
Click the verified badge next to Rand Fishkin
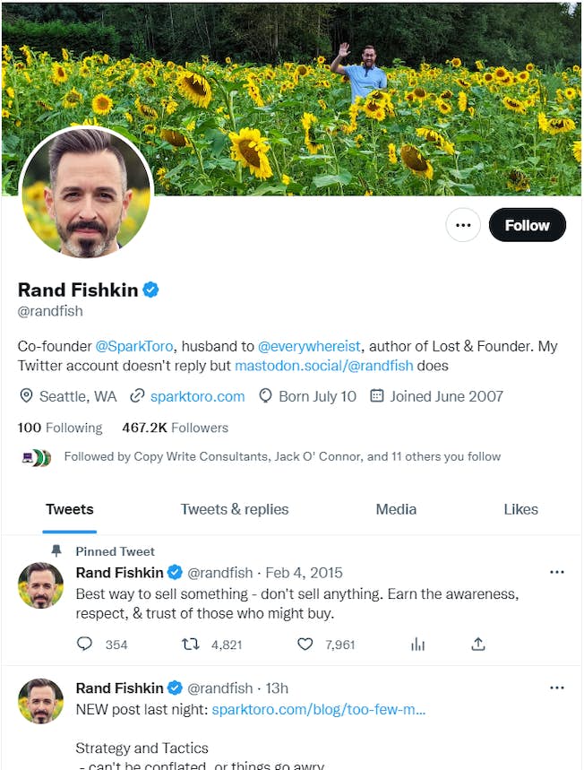point(150,289)
